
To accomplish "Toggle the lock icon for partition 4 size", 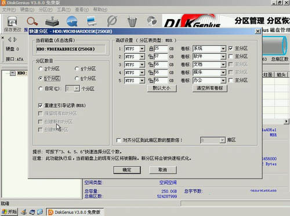I will pos(151,72).
